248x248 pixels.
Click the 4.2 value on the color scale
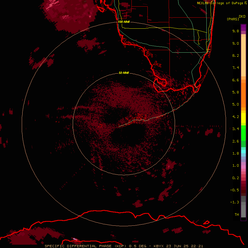[x=236, y=117]
